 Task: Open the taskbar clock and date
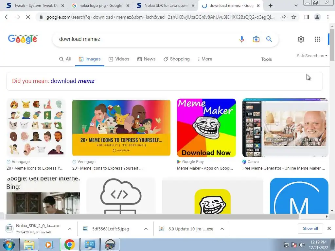318,245
